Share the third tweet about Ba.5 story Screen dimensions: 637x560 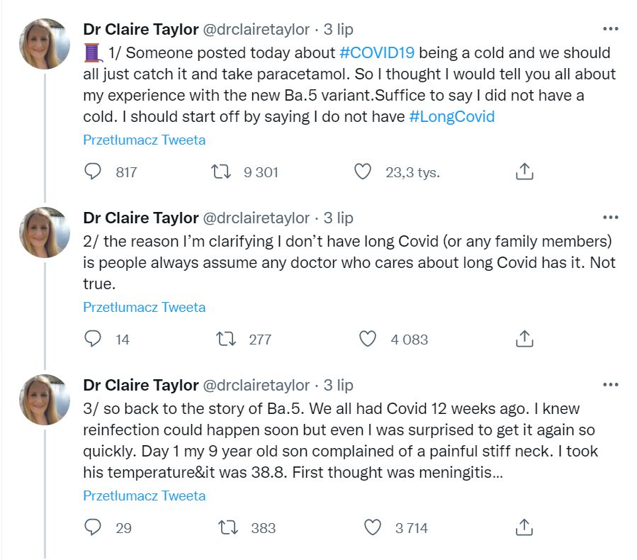point(524,527)
